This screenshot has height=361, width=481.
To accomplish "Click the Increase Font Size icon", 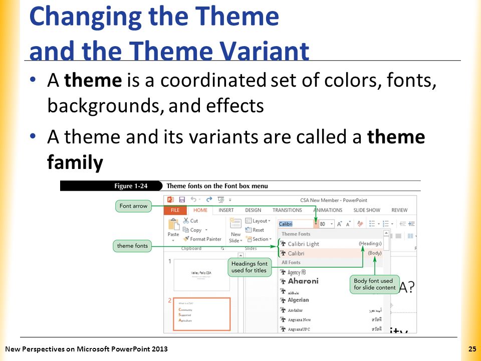I will (x=340, y=224).
